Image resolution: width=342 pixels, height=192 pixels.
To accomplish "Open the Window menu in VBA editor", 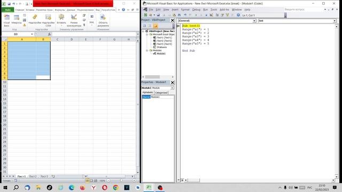I will pyautogui.click(x=237, y=10).
